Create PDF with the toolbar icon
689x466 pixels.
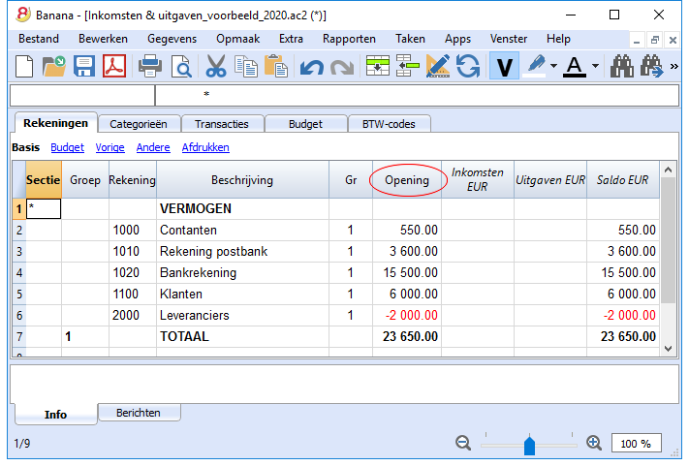point(114,66)
